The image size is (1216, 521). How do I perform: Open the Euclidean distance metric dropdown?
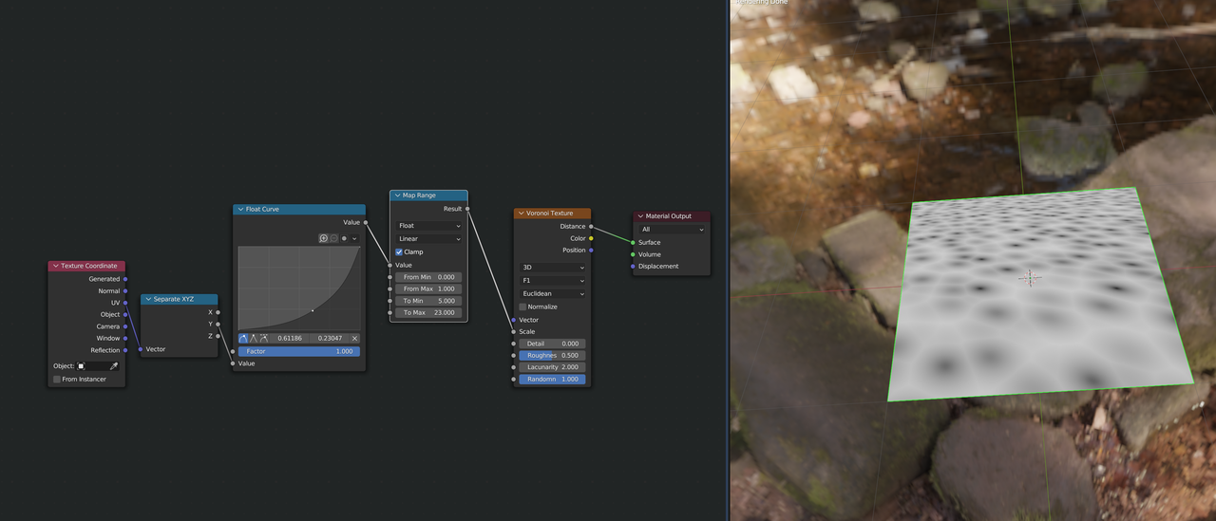tap(552, 293)
